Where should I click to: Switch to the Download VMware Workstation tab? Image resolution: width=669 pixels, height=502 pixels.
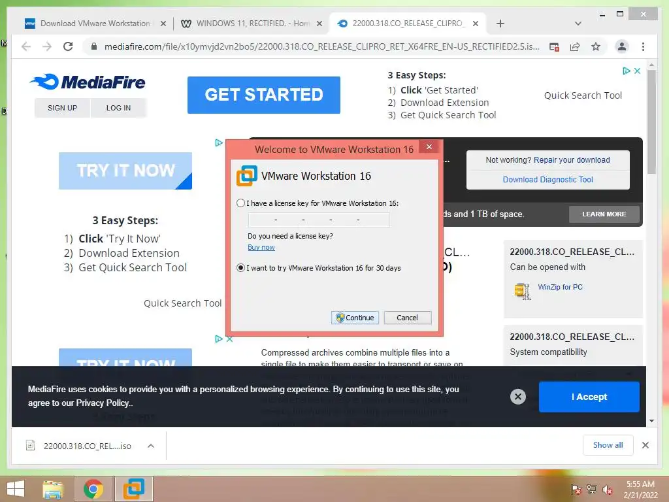[x=95, y=24]
